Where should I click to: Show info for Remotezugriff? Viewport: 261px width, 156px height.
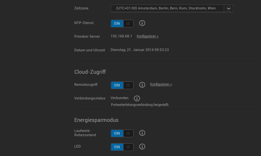pos(142,85)
